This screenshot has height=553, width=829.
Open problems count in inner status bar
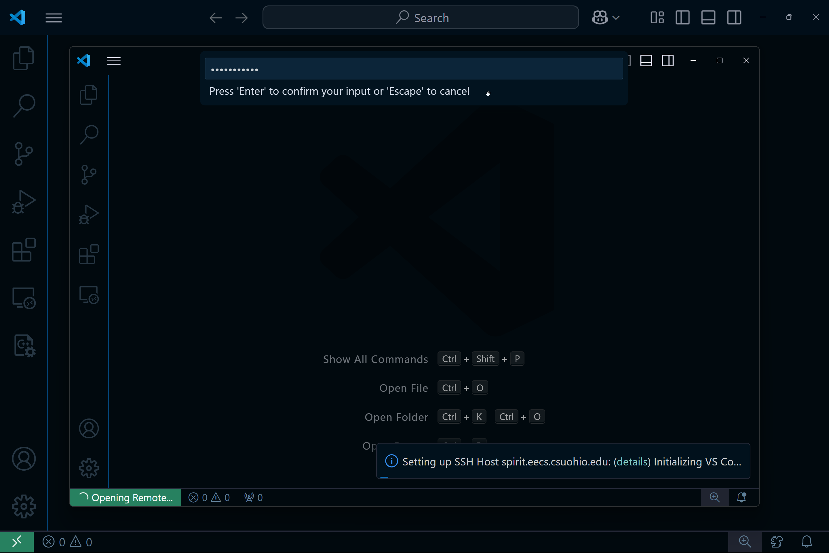point(209,498)
